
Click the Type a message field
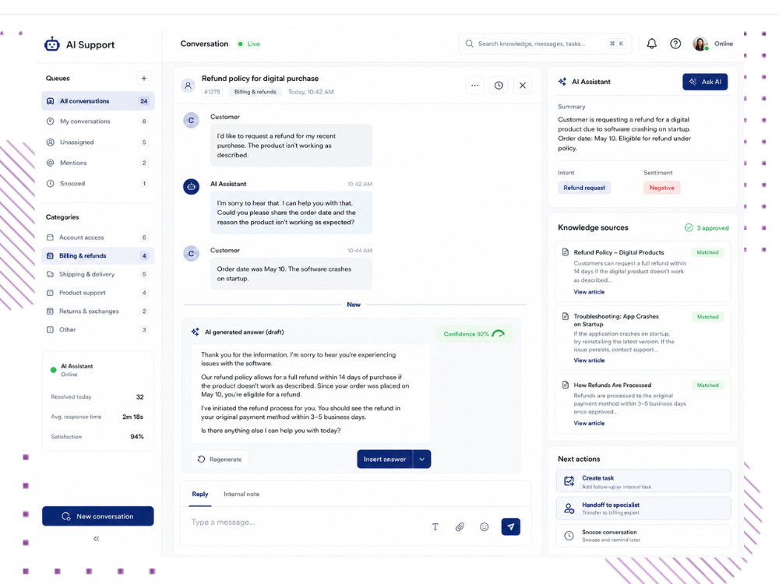point(308,522)
